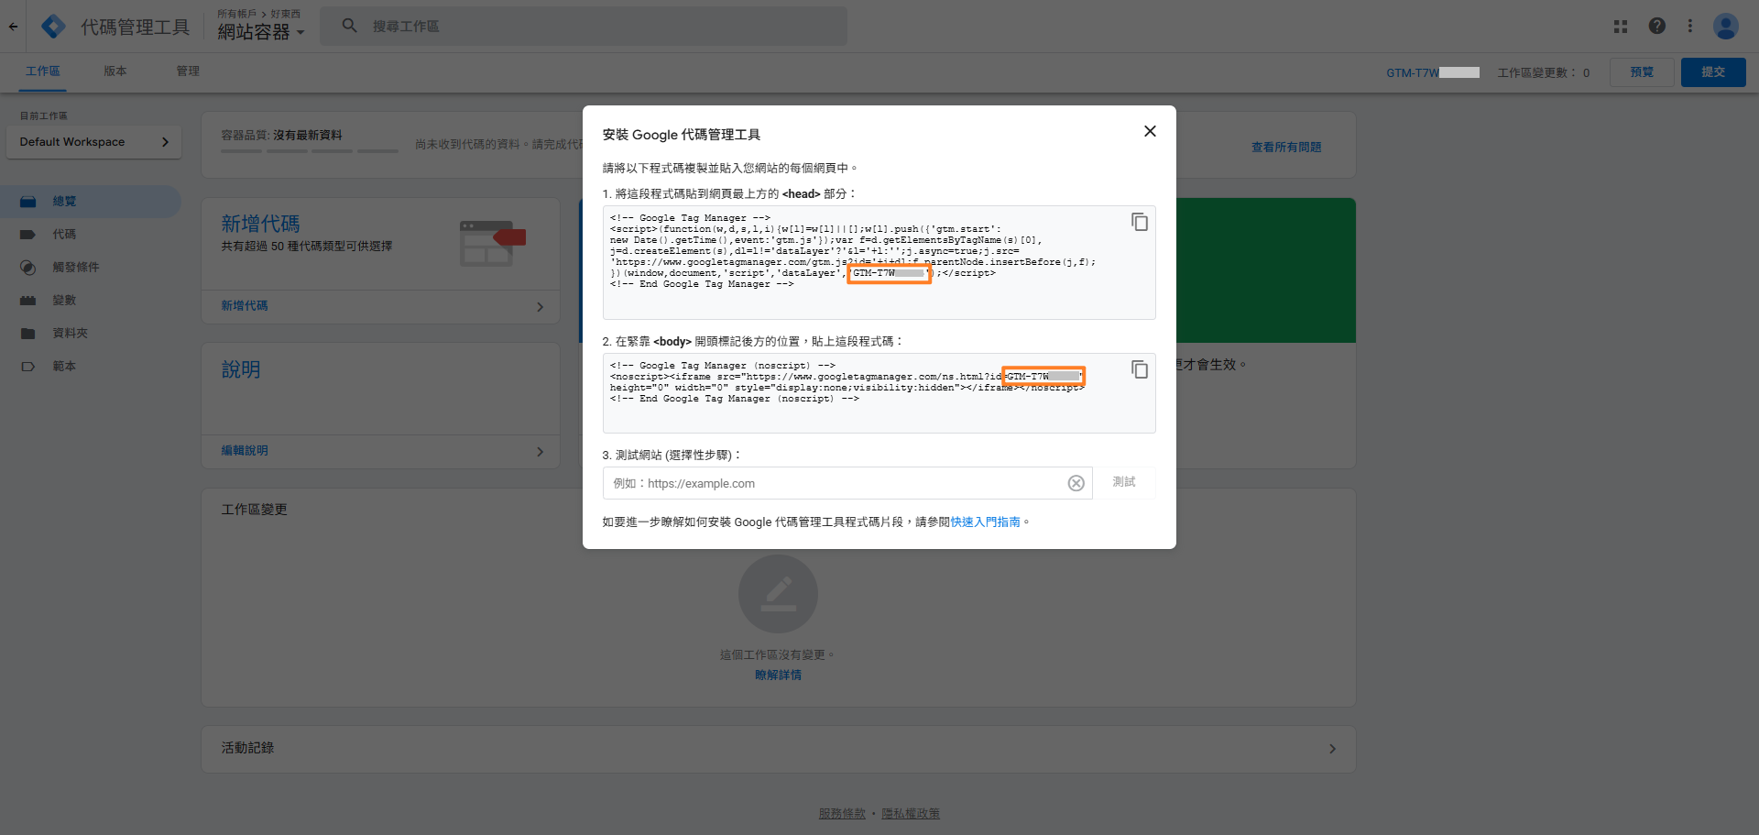Copy the body noscript code snippet
Image resolution: width=1759 pixels, height=835 pixels.
click(1140, 369)
